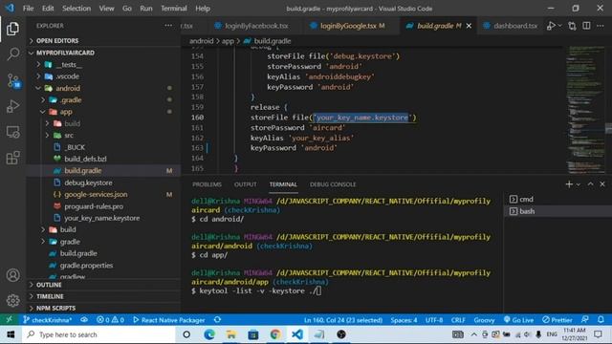Click feedback icon in status bar

click(x=584, y=320)
